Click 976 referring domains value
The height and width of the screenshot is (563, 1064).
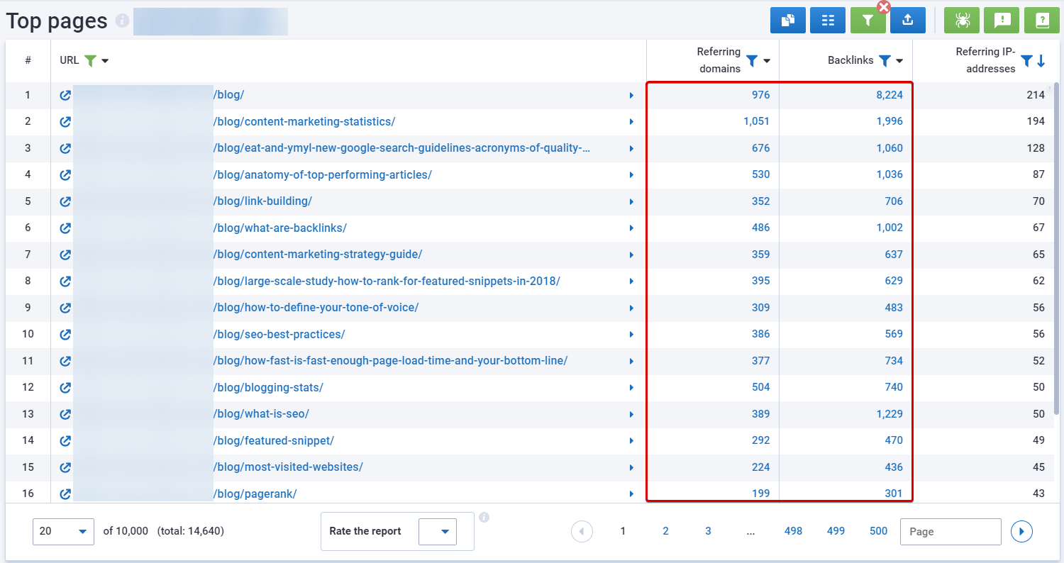pyautogui.click(x=760, y=94)
